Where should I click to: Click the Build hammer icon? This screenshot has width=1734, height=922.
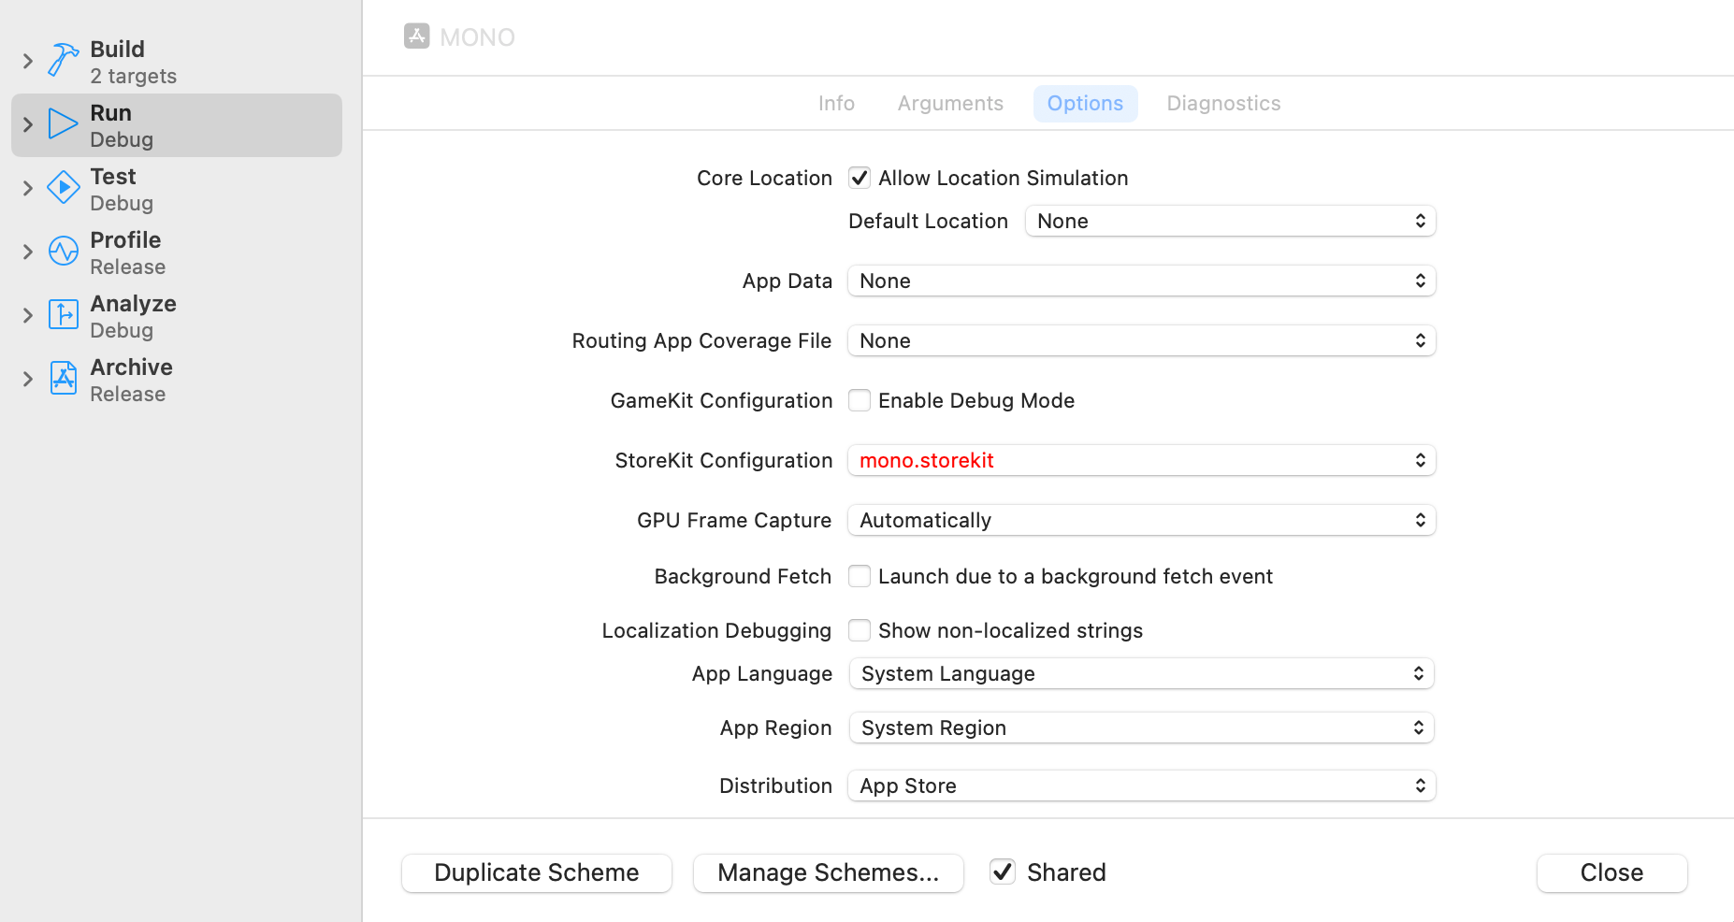pos(63,61)
